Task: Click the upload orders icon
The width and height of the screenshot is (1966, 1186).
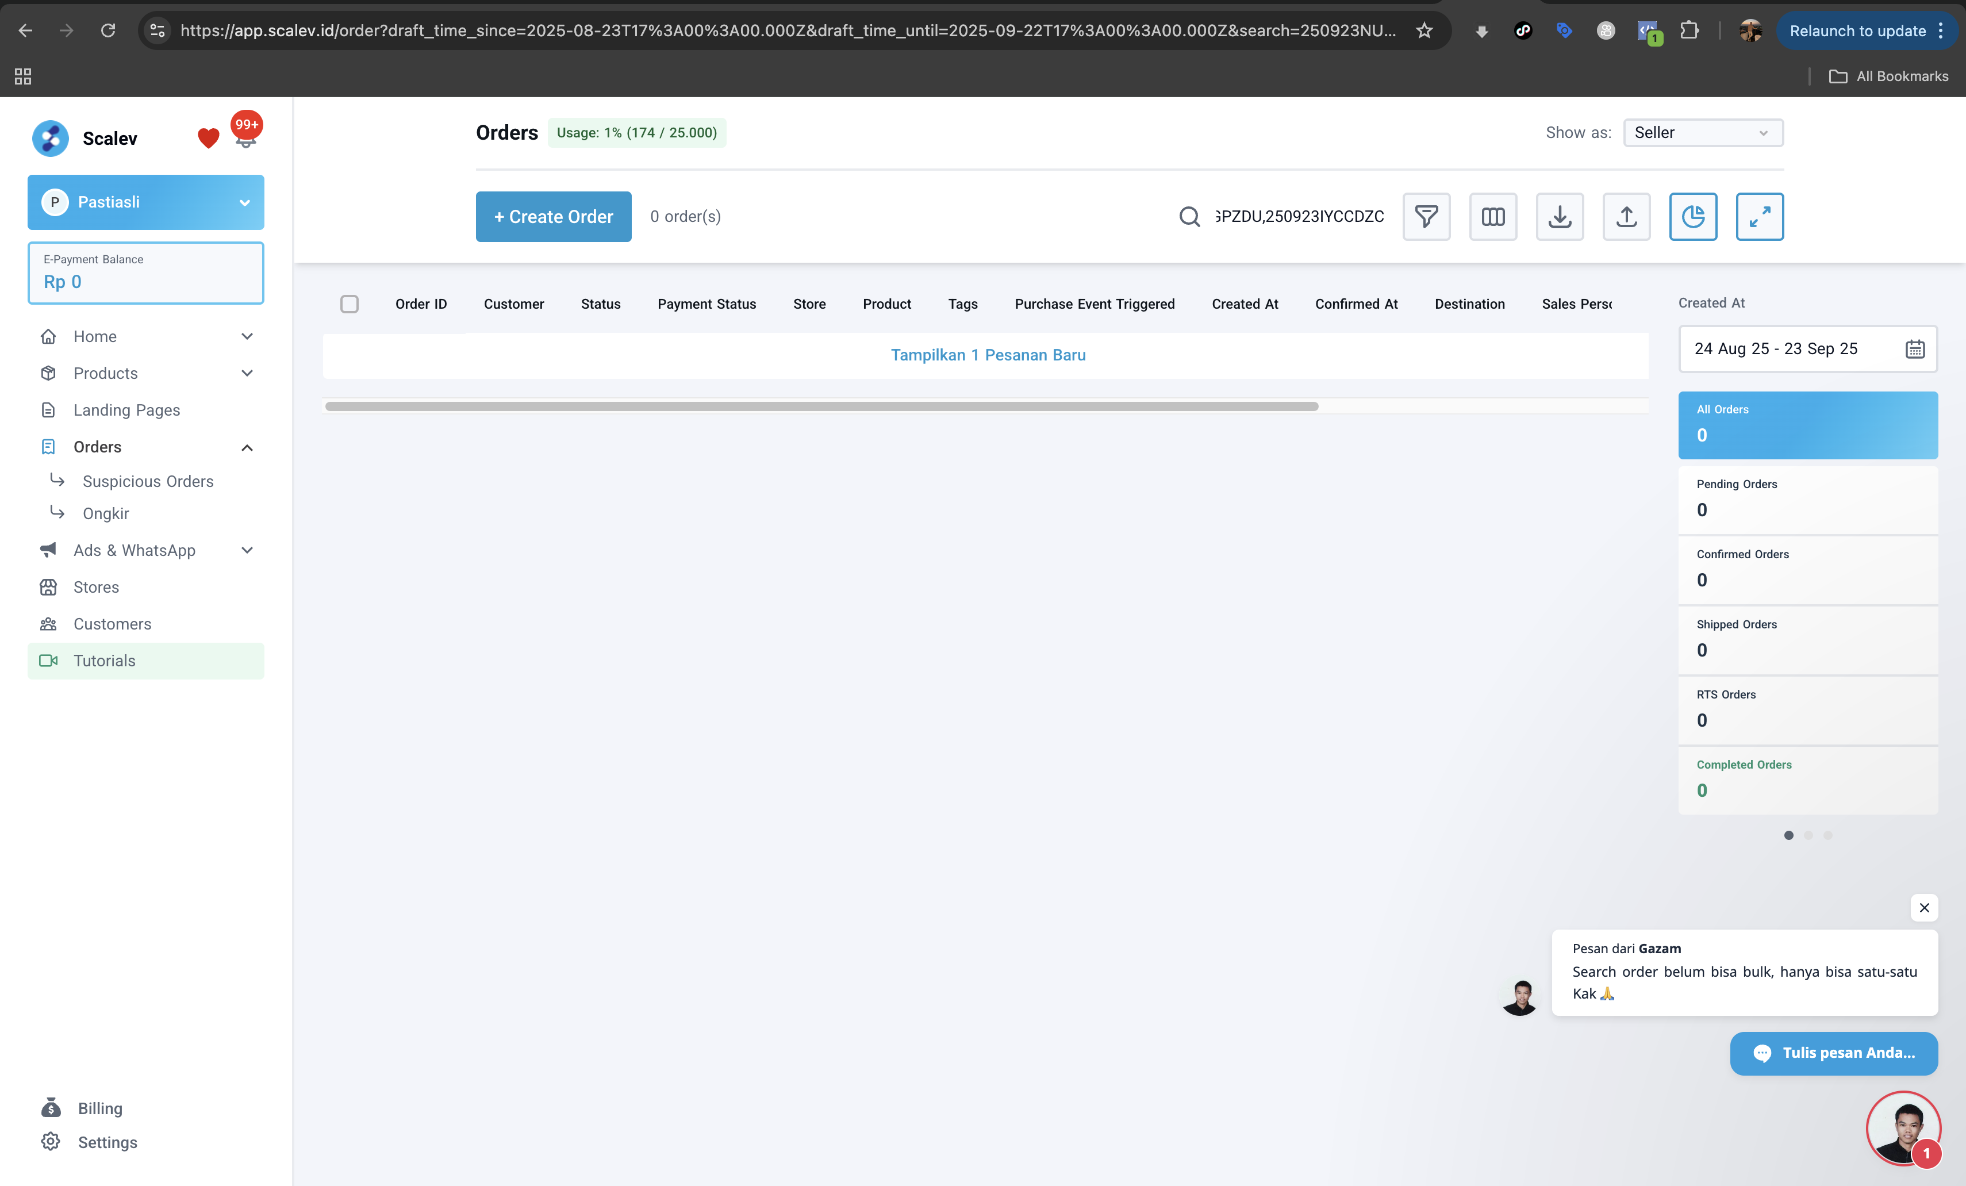Action: [1626, 216]
